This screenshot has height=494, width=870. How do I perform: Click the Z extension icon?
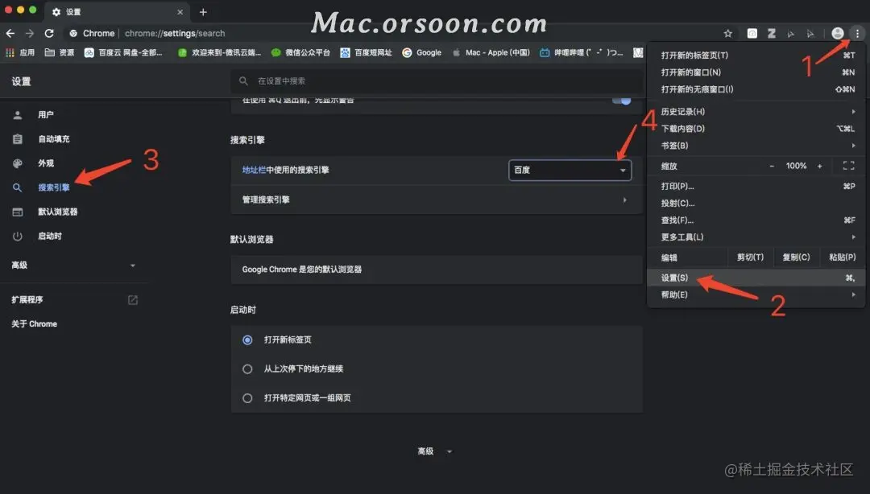click(x=771, y=33)
